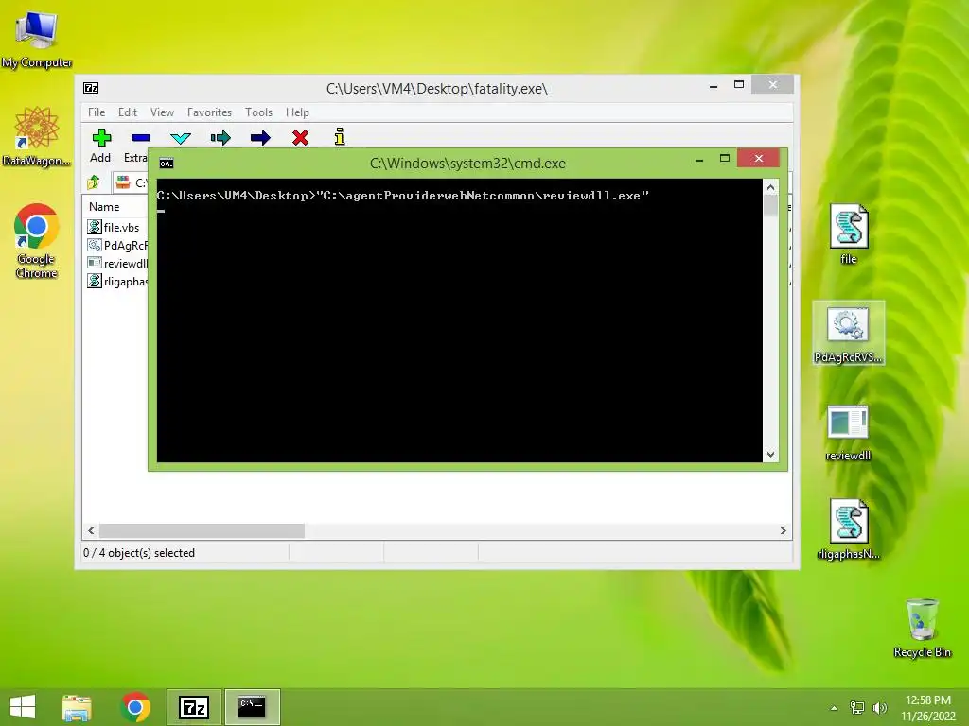This screenshot has height=726, width=969.
Task: Click the 7-Zip window title bar icon
Action: click(x=91, y=88)
